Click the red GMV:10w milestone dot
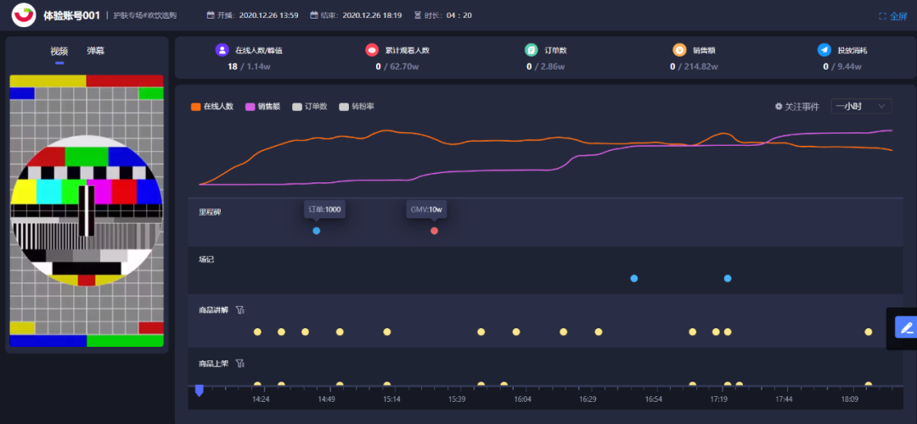 pos(434,231)
